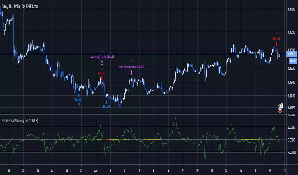Click the 1.14000 price axis label
Screen dimensions: 298x175
pyautogui.click(x=292, y=9)
